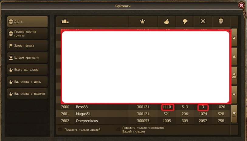Sort by skull kills column header
Image resolution: width=247 pixels, height=141 pixels.
pyautogui.click(x=221, y=21)
